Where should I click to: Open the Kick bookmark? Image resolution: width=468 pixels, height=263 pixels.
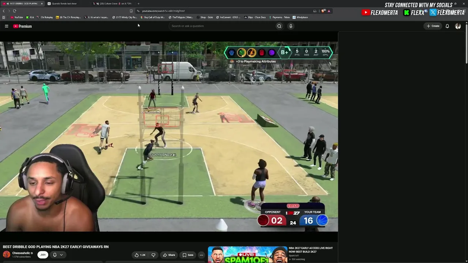tap(30, 17)
